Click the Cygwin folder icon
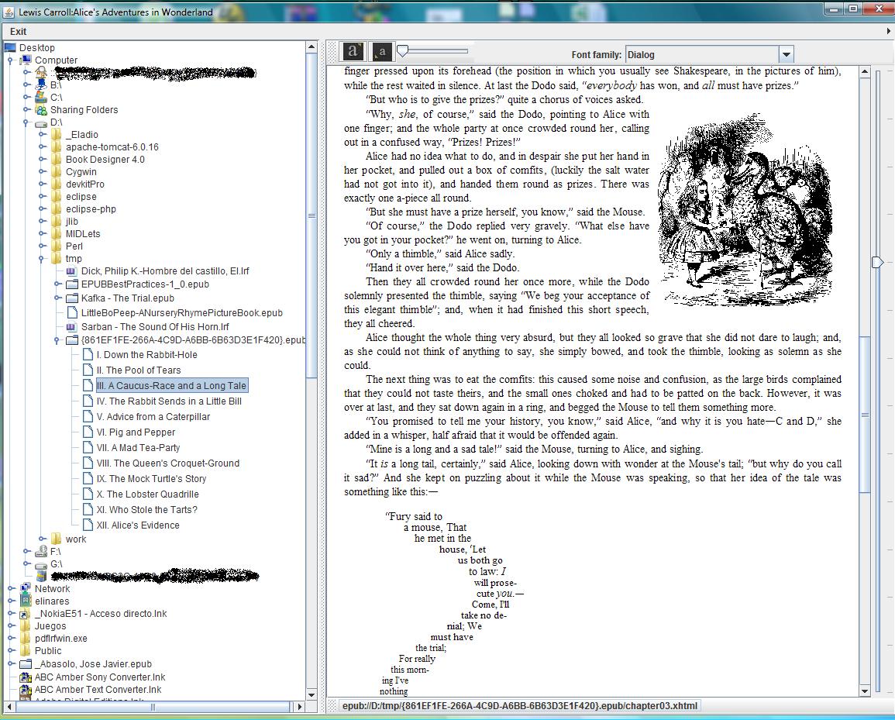 click(56, 172)
